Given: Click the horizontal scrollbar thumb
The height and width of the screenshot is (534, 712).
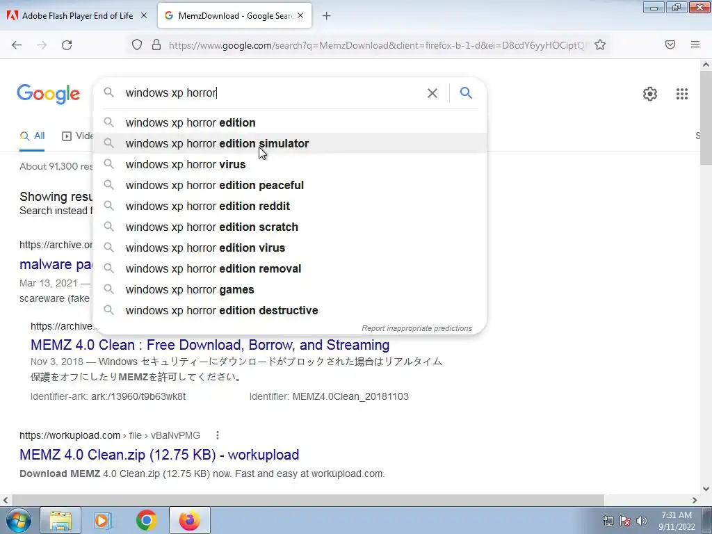Looking at the screenshot, I should (307, 500).
